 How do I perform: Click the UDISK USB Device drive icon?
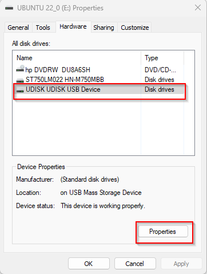pyautogui.click(x=20, y=90)
